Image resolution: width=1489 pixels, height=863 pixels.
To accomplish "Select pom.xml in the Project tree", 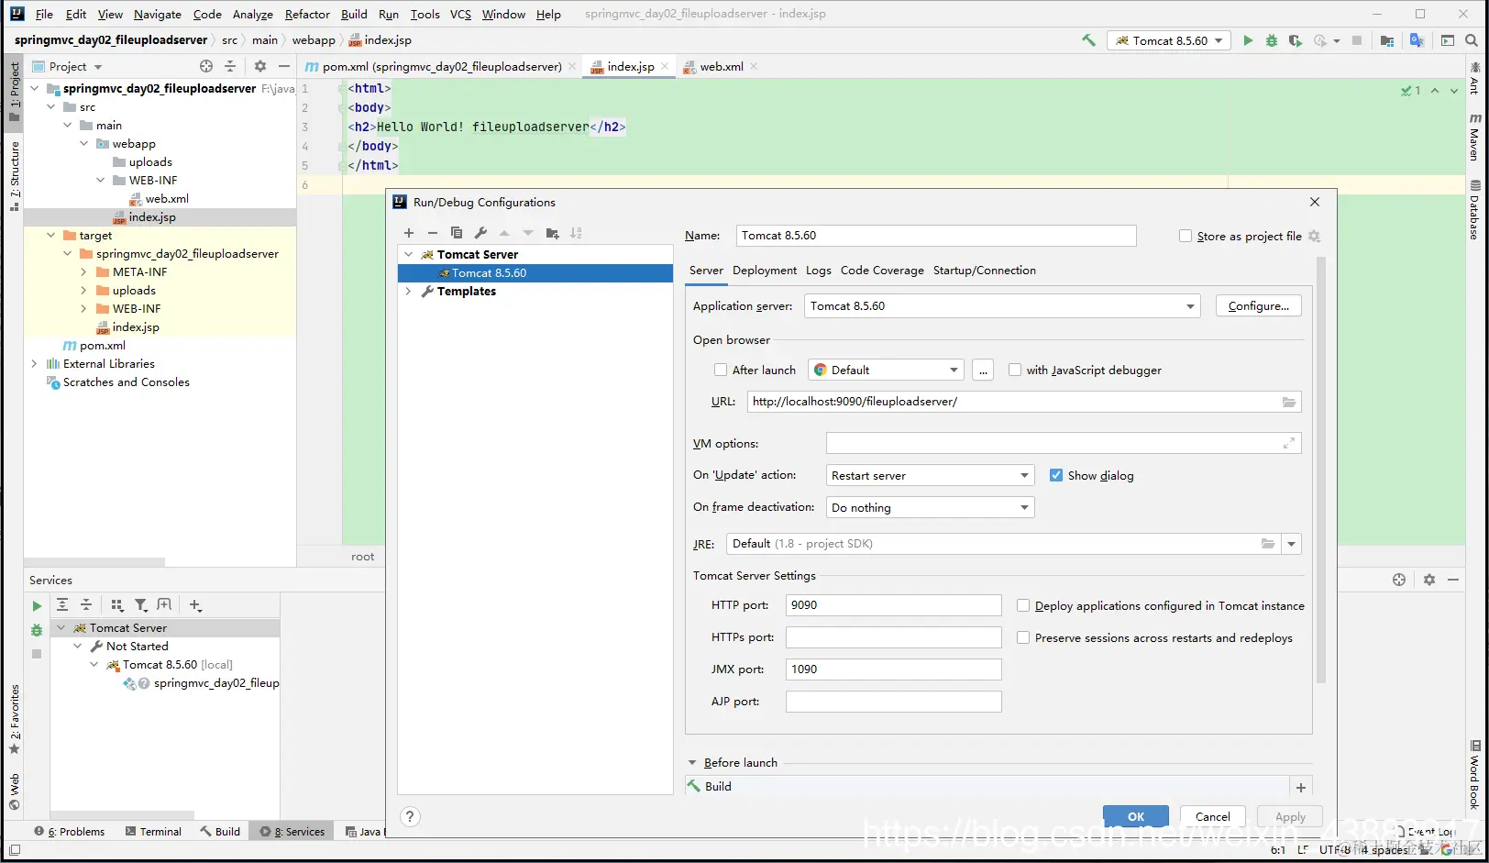I will point(102,346).
